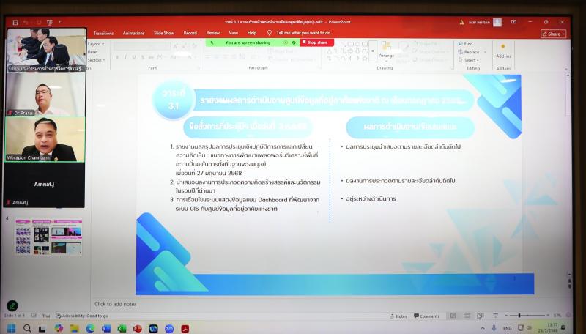Adjust the zoom slider in the status bar

point(519,316)
